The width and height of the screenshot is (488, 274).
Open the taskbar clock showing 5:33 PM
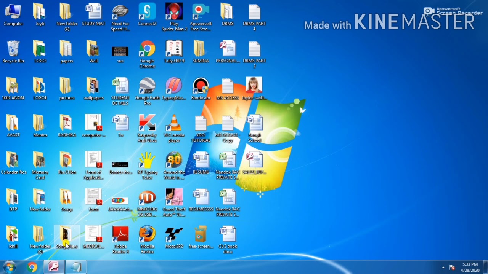470,267
